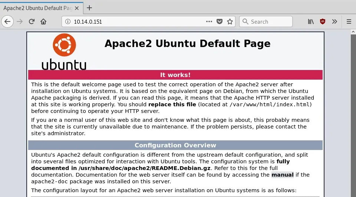Click the browser back arrow button

coord(7,21)
